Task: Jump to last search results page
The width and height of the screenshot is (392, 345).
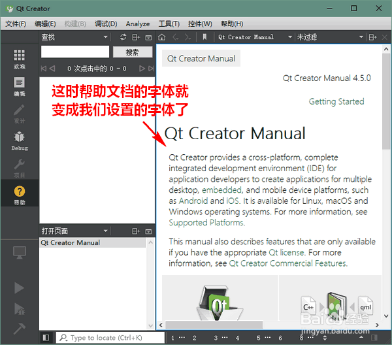Action: 151,68
